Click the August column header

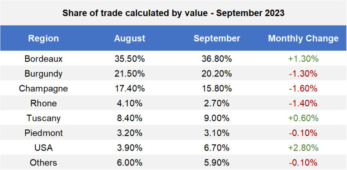(130, 38)
